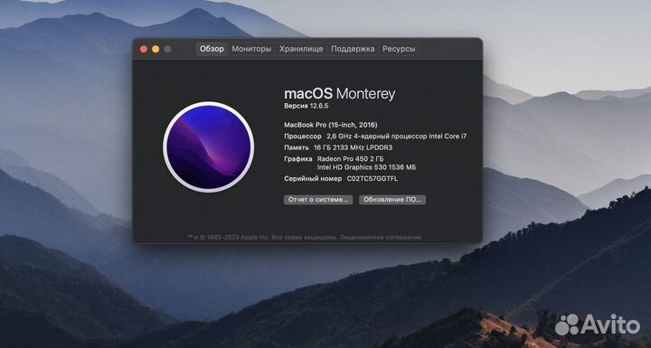651x348 pixels.
Task: Switch to the Поддержка tab
Action: tap(353, 49)
